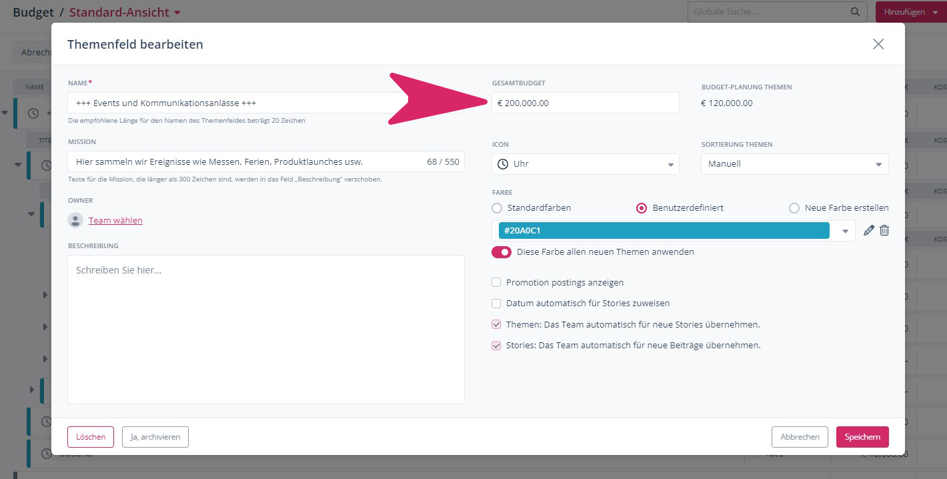The image size is (947, 479).
Task: Check 'Datum automatisch für Stories zuweisen'
Action: point(496,304)
